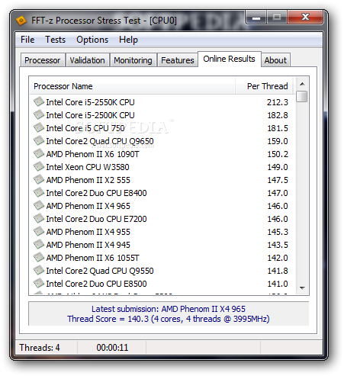Open the Help menu

click(128, 40)
